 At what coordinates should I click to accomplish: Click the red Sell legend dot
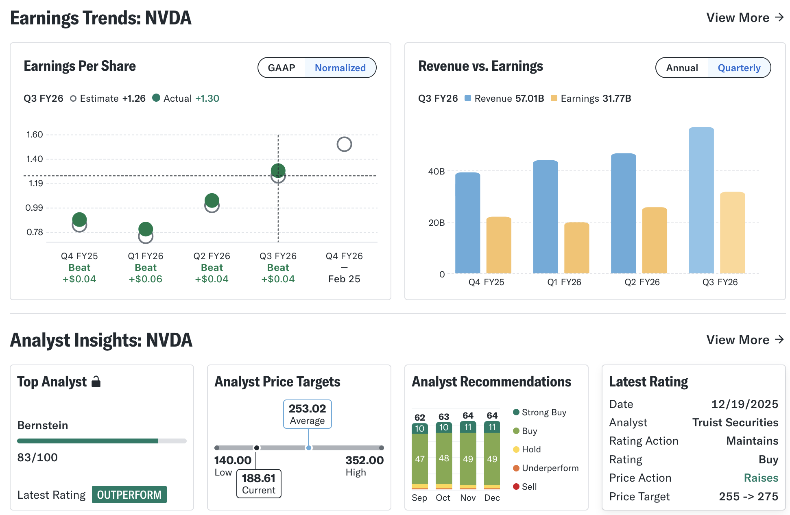[516, 487]
